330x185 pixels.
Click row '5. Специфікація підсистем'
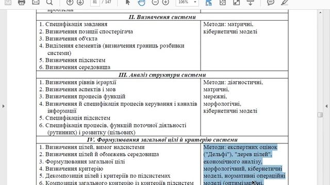coord(75,118)
